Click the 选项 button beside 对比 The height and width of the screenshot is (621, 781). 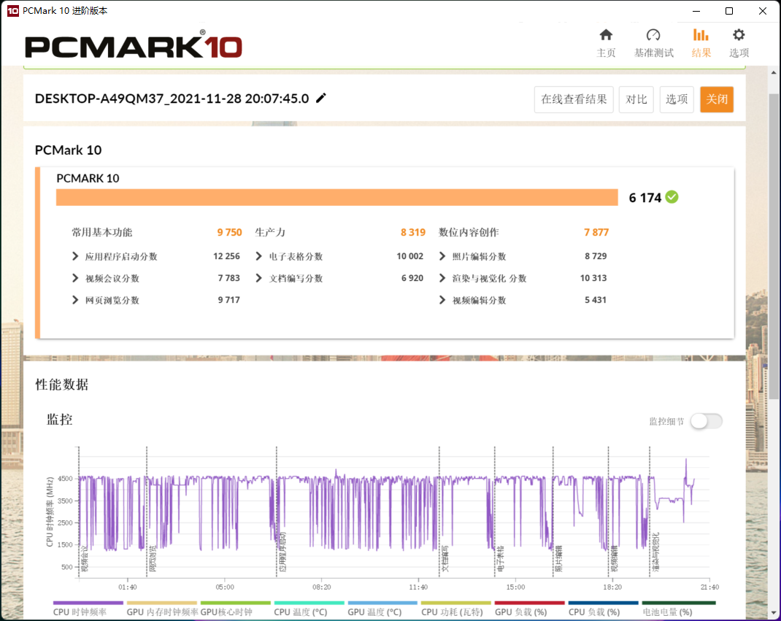[x=677, y=99]
